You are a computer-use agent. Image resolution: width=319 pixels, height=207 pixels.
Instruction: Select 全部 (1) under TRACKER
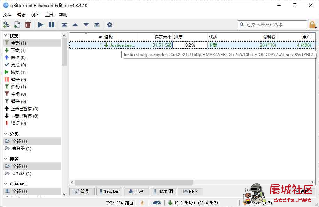click(x=32, y=191)
